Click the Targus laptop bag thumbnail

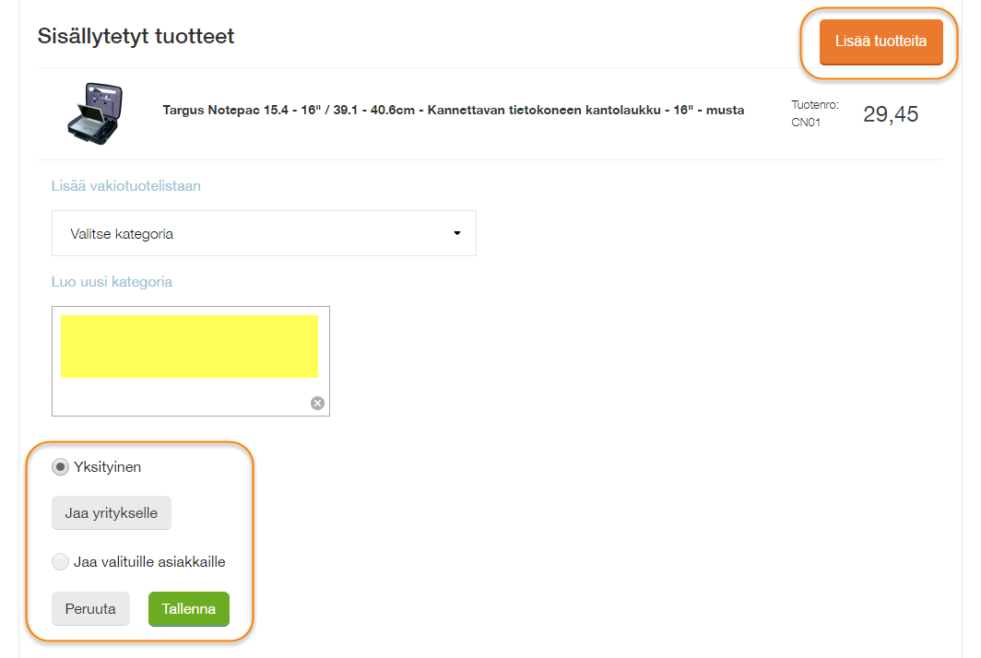95,113
